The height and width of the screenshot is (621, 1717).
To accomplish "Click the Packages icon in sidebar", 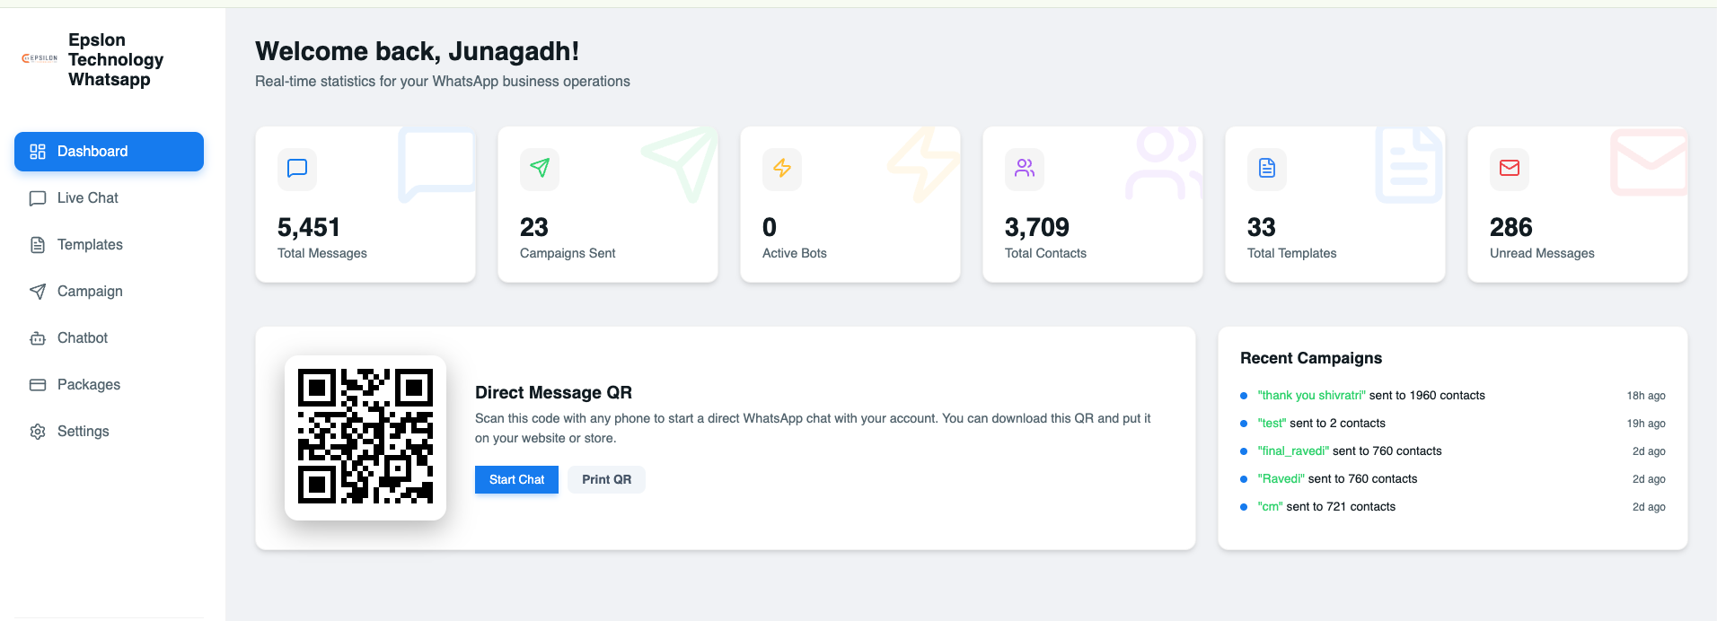I will (x=37, y=384).
